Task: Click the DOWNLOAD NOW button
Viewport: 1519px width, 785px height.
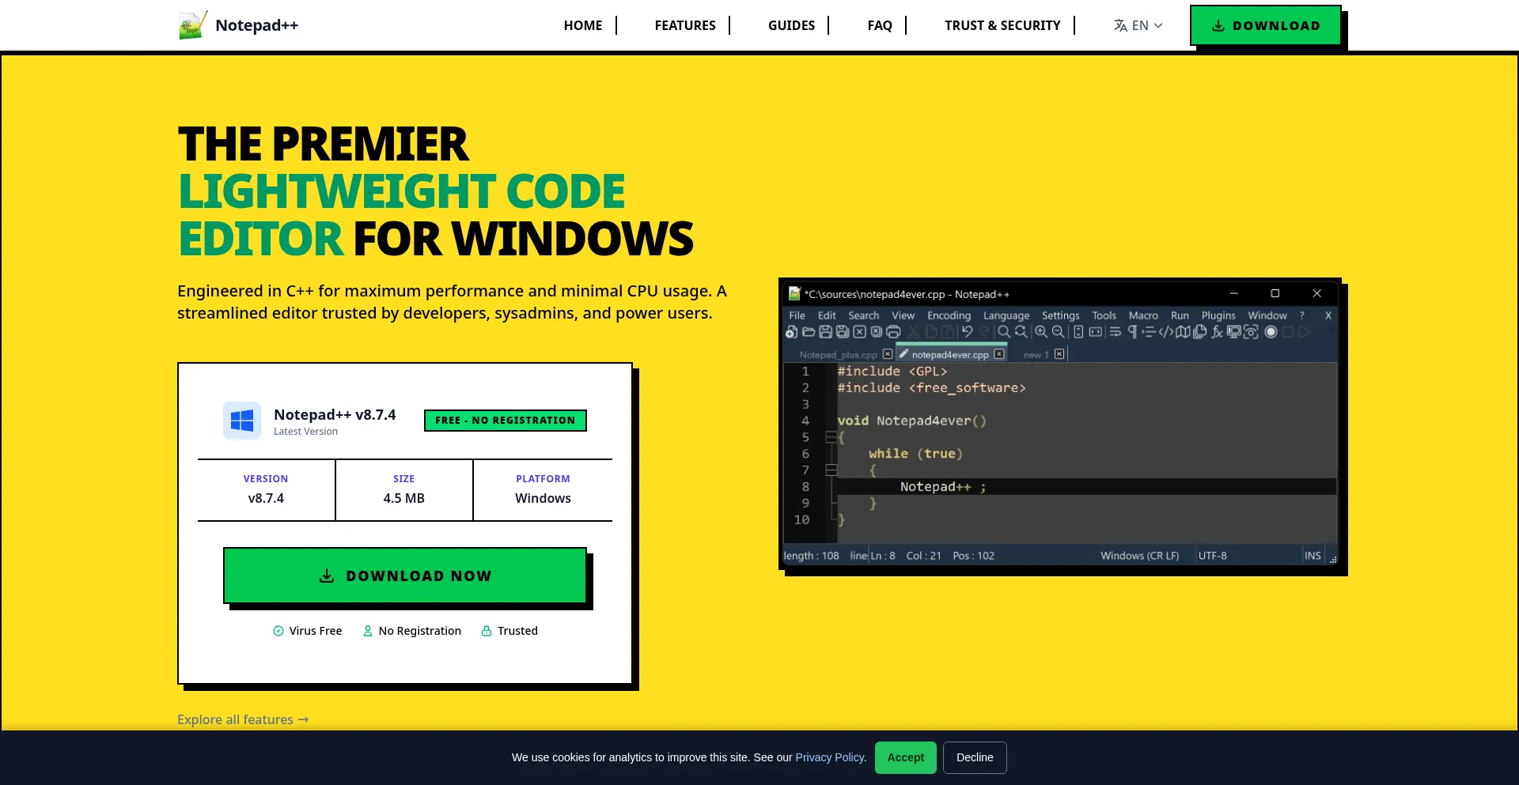Action: (x=405, y=576)
